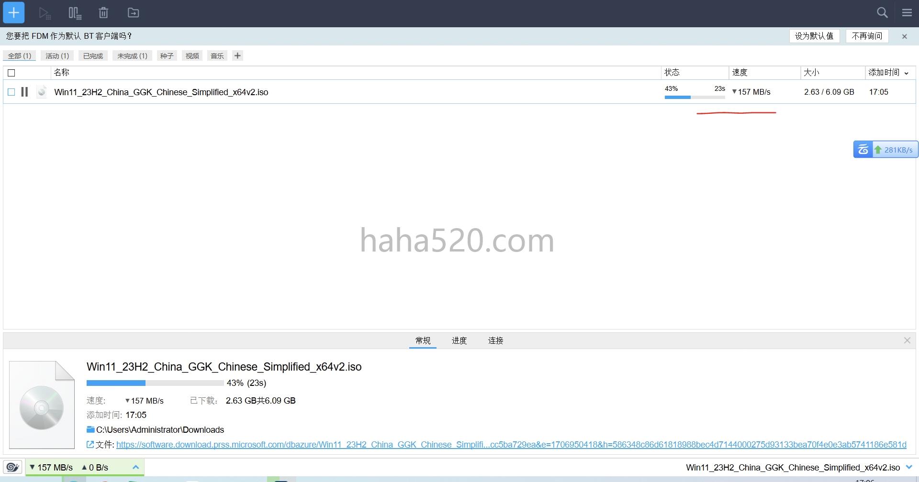Expand speed panel chevron in status bar

[135, 467]
